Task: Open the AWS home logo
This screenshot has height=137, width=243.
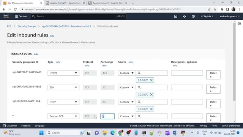Action: pyautogui.click(x=6, y=16)
